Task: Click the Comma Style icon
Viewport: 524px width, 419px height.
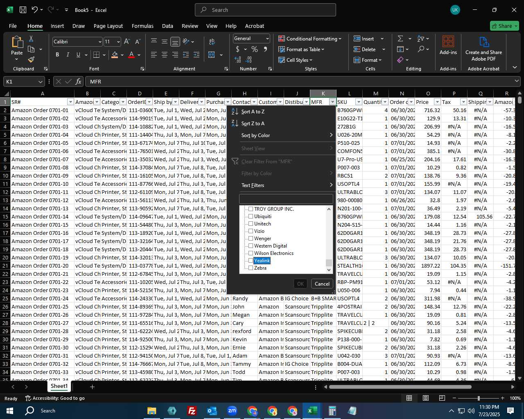Action: 265,49
